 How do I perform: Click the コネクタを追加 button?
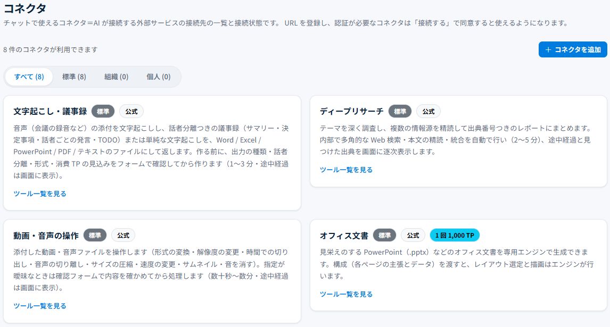(x=573, y=49)
